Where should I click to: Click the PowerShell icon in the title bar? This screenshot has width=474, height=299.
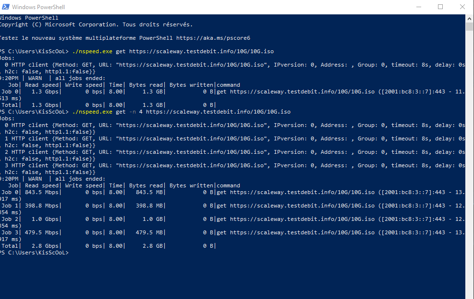point(5,7)
